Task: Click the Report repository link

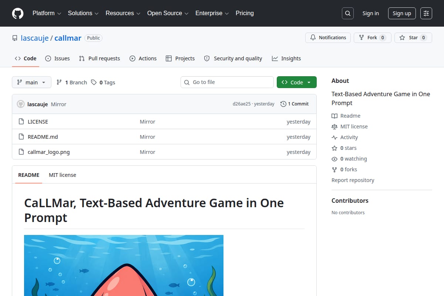Action: point(353,180)
